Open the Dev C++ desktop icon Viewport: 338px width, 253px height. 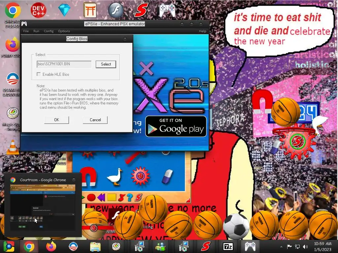38,10
